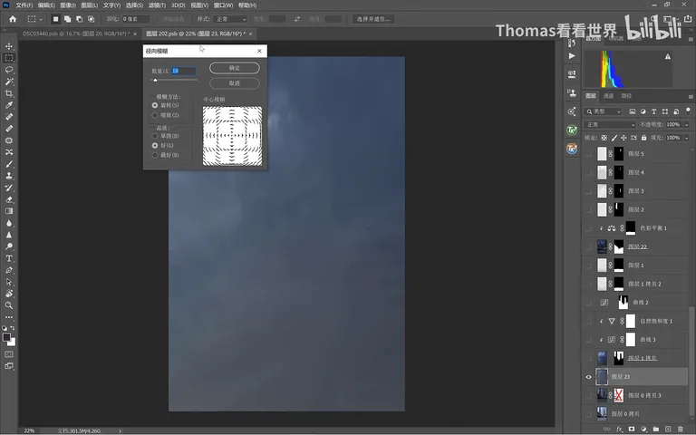Open the 窗口(W) menu

[x=223, y=5]
